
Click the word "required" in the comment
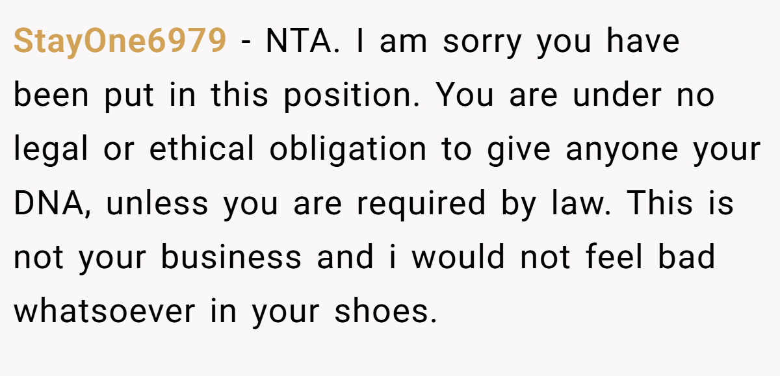click(421, 205)
